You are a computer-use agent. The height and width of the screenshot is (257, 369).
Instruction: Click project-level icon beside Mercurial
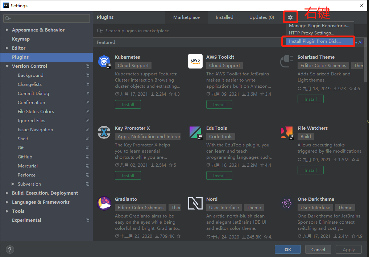tap(88, 166)
